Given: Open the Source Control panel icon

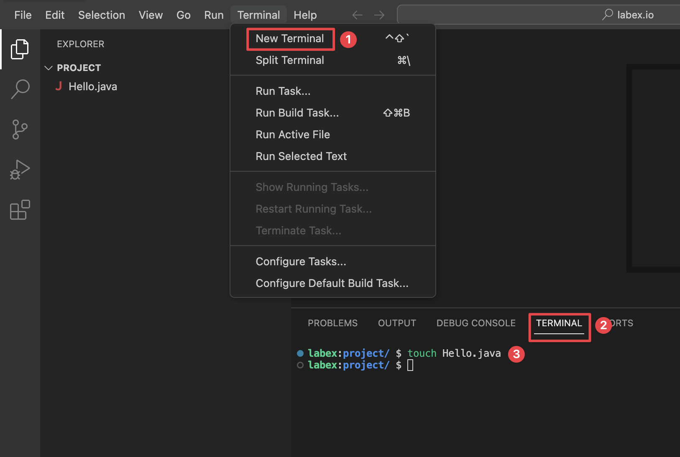Looking at the screenshot, I should (x=20, y=129).
